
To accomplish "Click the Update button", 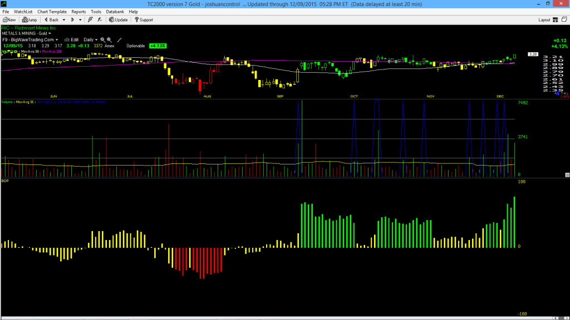I will 119,20.
